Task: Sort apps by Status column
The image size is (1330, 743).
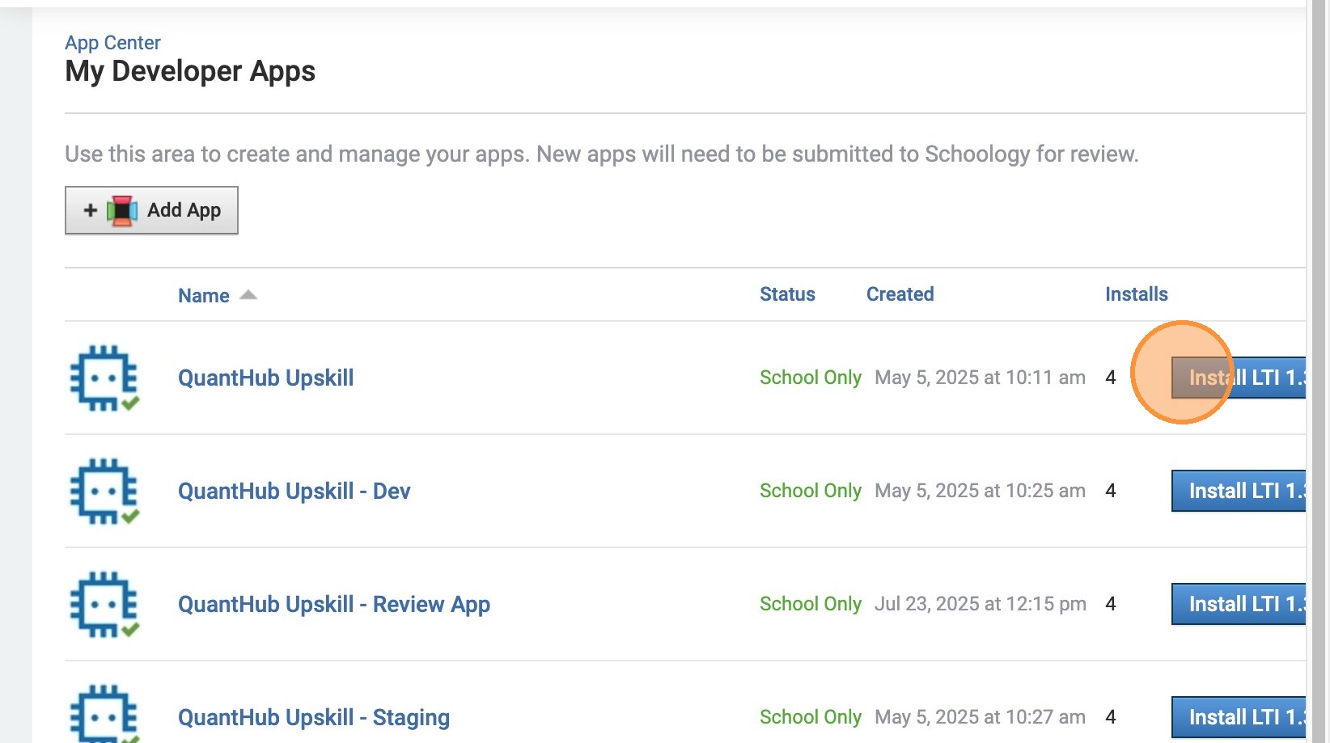Action: tap(787, 294)
